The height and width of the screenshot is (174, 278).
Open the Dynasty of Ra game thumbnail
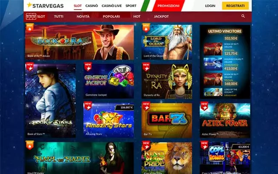167,81
